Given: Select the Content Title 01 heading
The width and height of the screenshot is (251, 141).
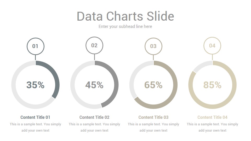Looking at the screenshot, I should 35,117.
